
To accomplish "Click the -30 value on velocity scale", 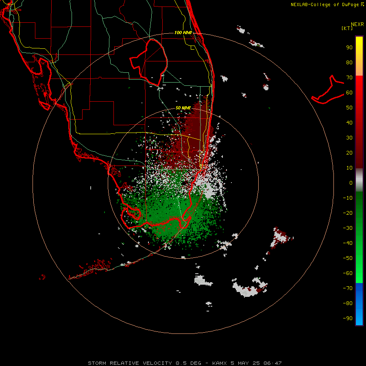I will point(348,228).
